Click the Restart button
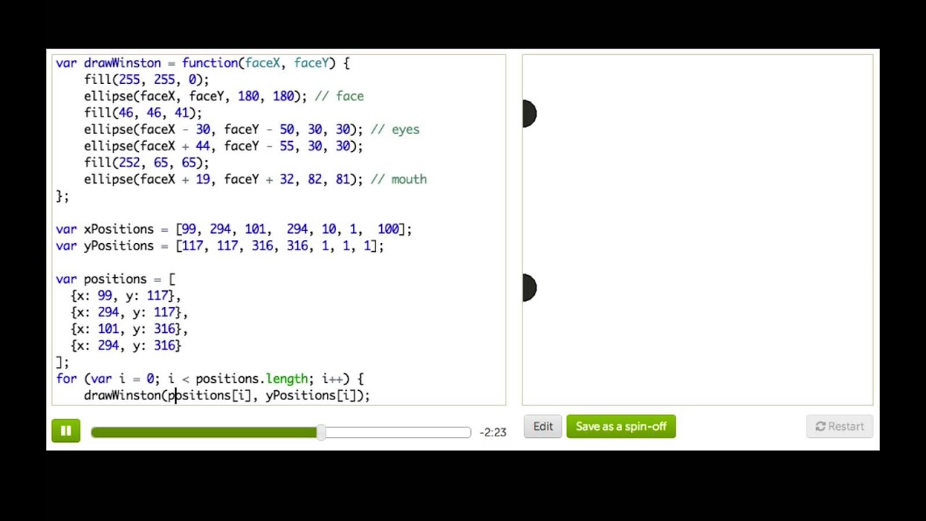Screen dimensions: 926x521 click(x=839, y=426)
